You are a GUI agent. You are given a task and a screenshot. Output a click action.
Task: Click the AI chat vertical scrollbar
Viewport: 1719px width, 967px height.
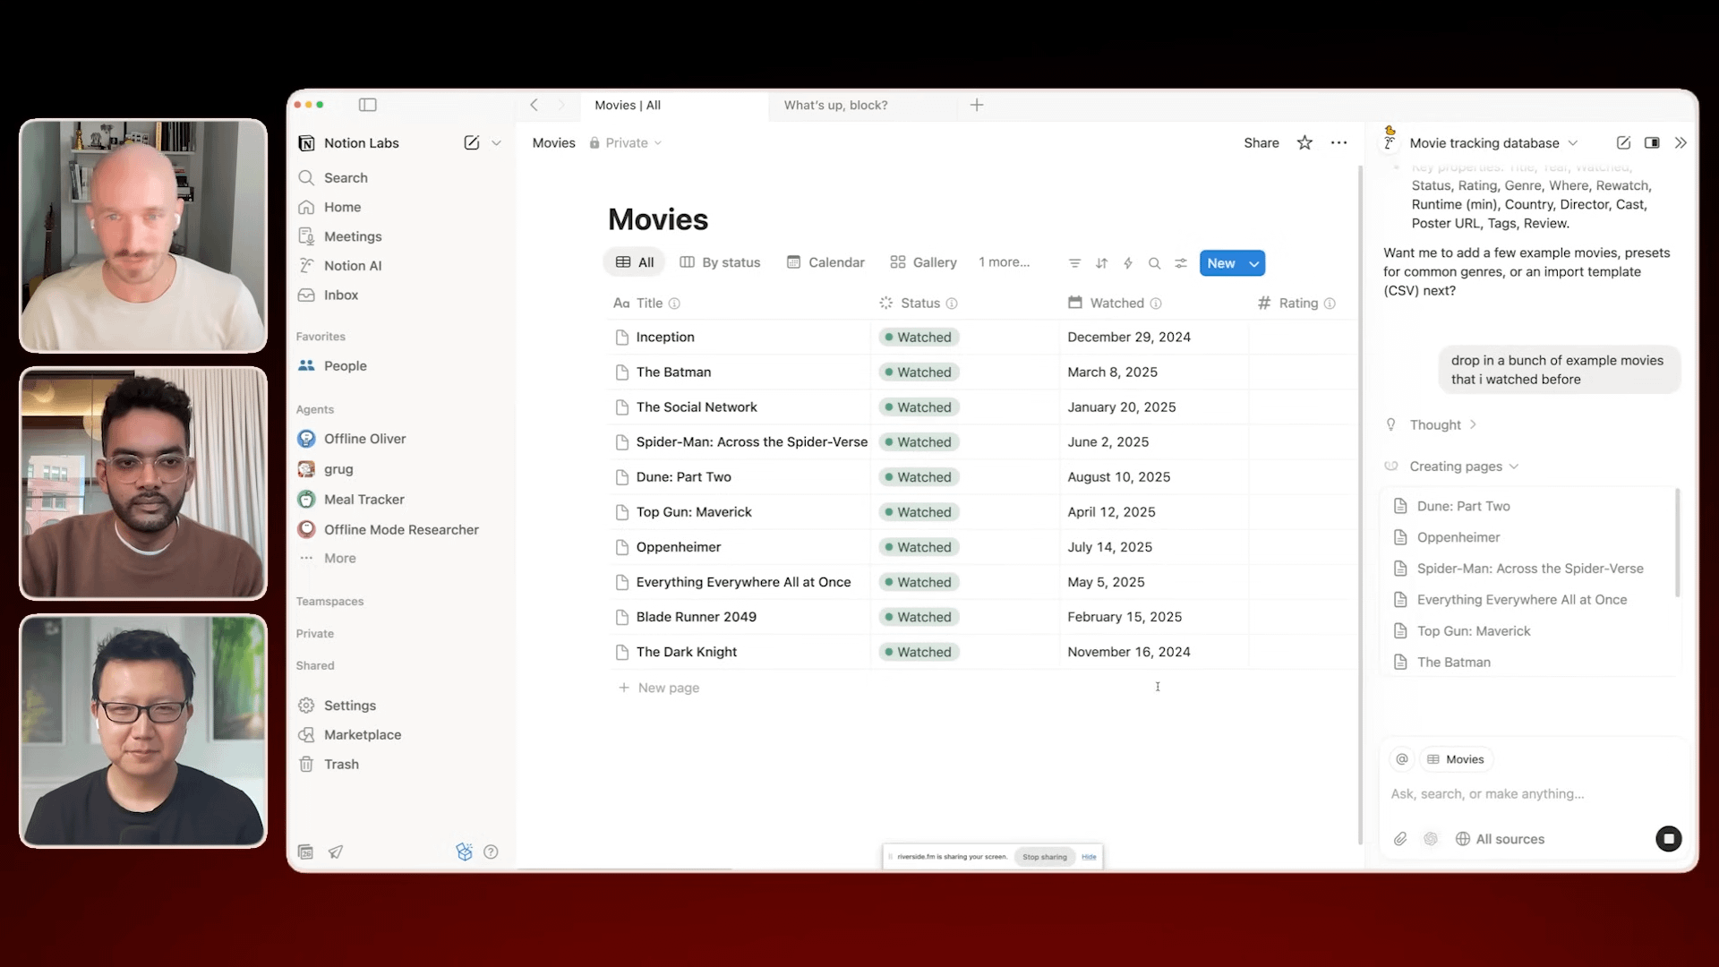1677,542
